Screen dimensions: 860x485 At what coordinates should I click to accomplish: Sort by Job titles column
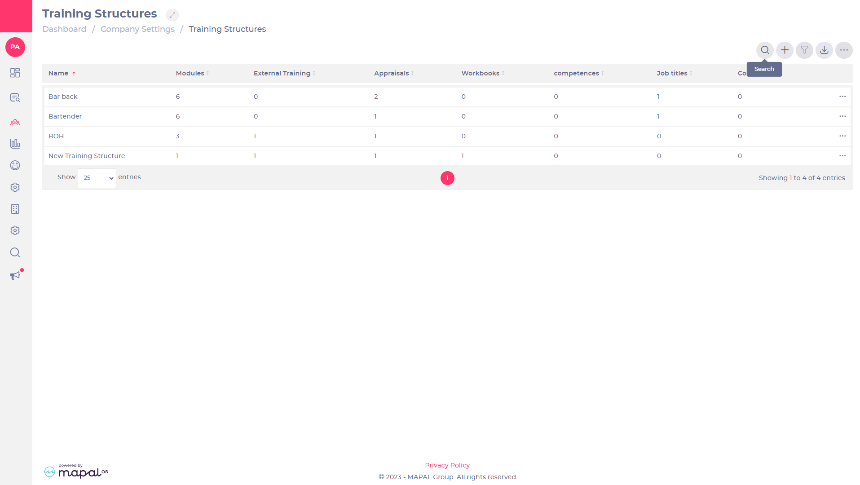(x=674, y=73)
